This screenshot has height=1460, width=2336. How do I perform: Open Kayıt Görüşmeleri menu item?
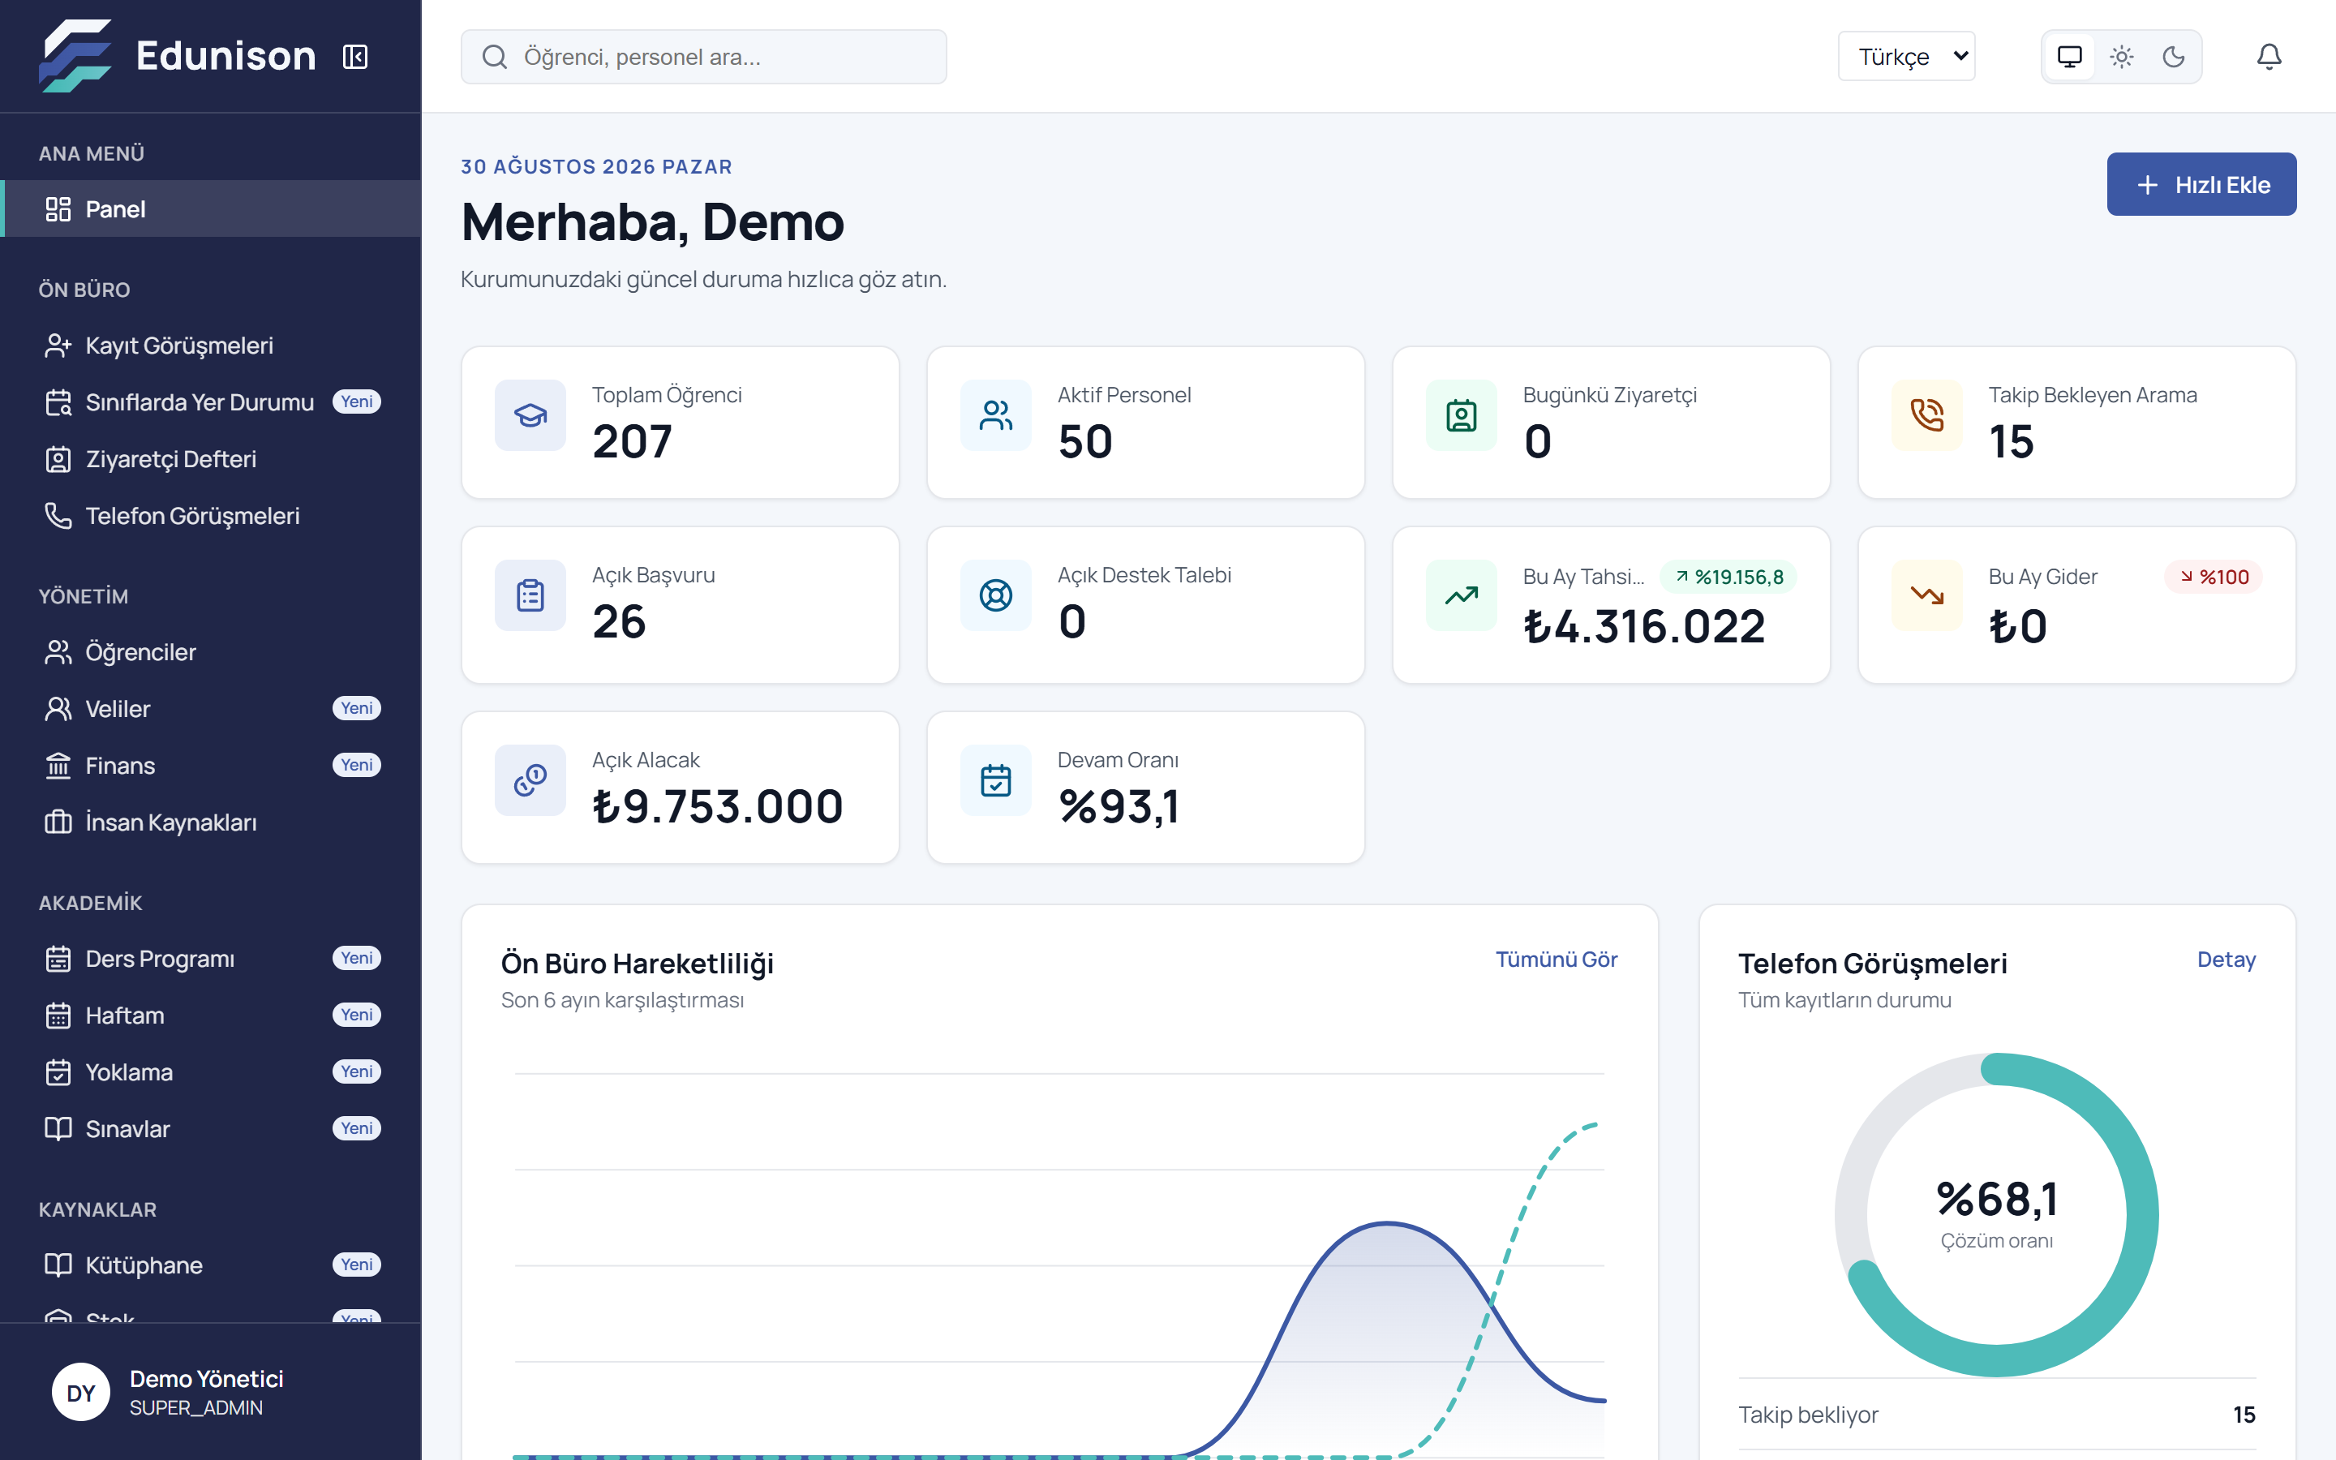coord(212,346)
